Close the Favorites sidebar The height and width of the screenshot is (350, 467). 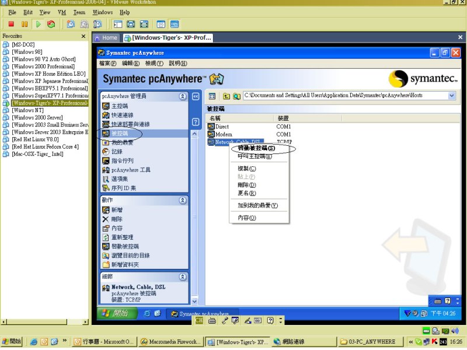(x=83, y=36)
